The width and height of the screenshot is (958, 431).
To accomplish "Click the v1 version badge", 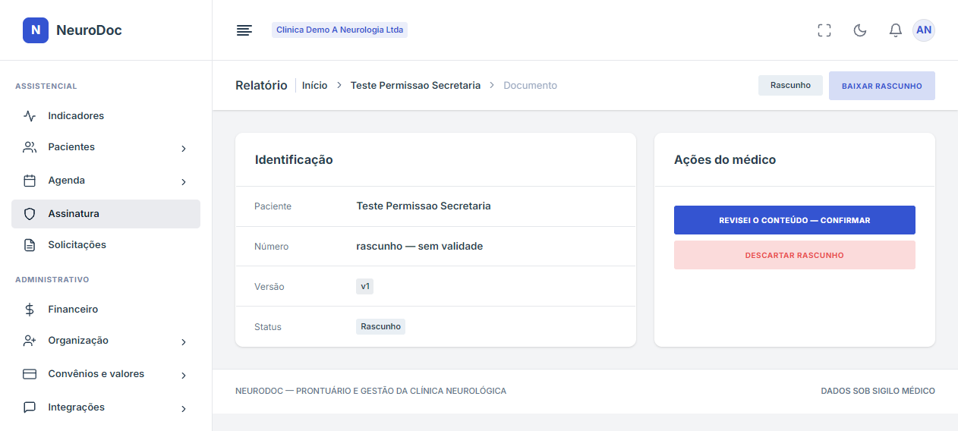I will click(x=365, y=286).
